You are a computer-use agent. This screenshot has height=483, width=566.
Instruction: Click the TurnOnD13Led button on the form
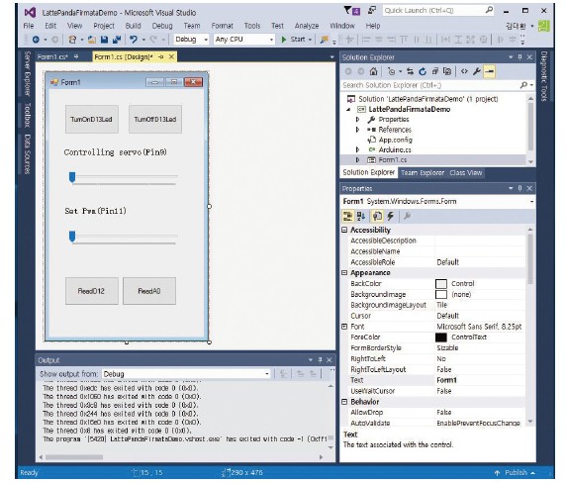[92, 119]
